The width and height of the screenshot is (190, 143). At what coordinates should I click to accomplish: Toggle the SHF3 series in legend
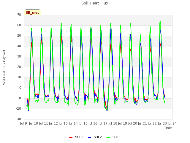[x=113, y=137]
